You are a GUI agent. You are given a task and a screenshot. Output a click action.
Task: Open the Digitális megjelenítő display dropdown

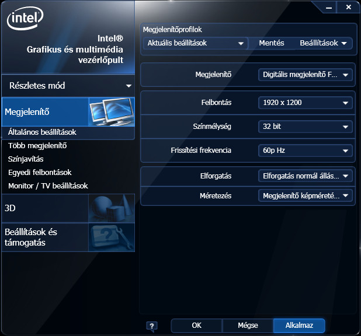(306, 75)
